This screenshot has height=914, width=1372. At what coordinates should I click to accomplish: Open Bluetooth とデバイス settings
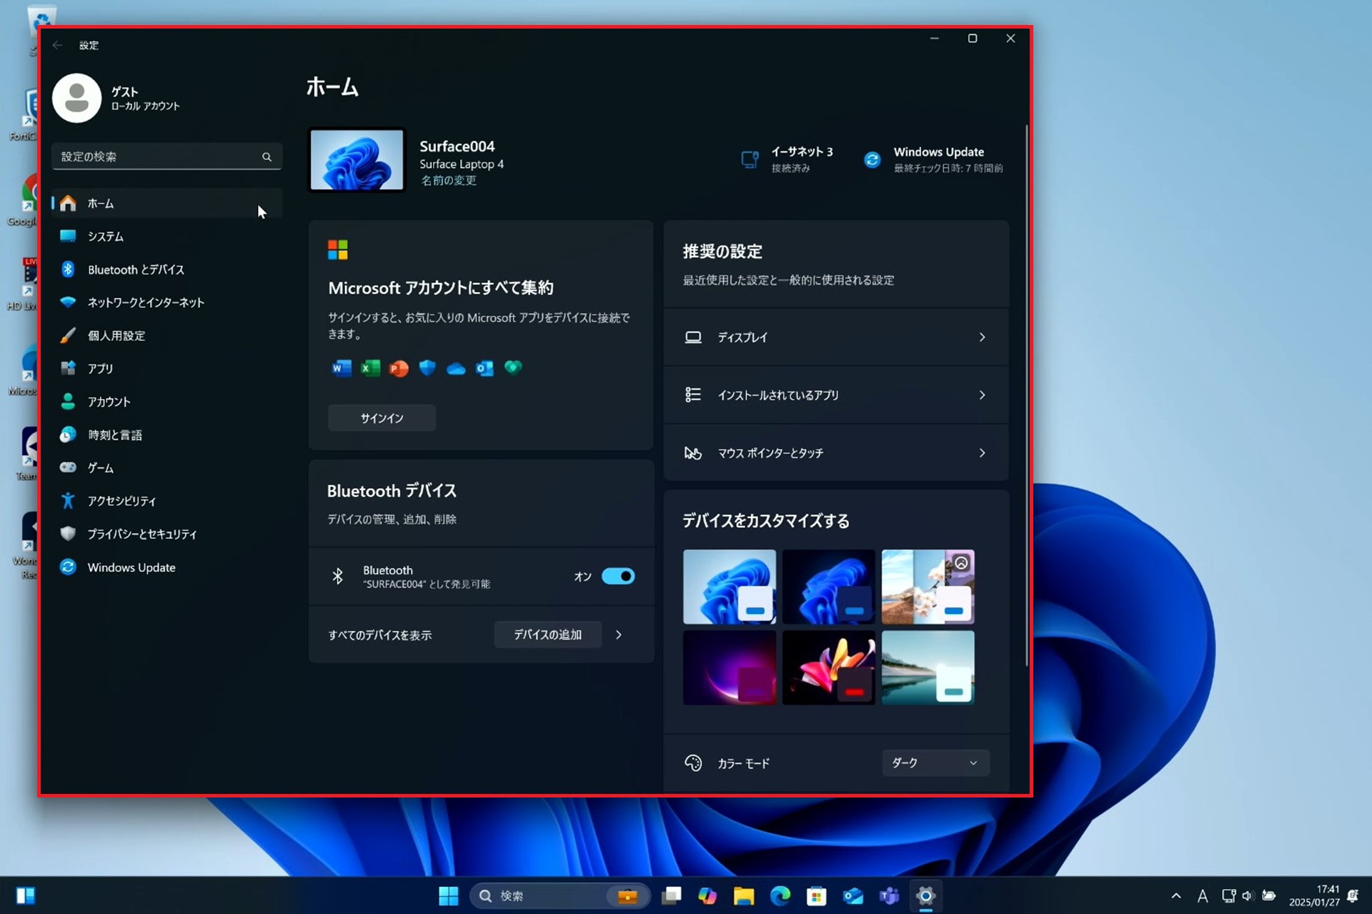pos(166,269)
